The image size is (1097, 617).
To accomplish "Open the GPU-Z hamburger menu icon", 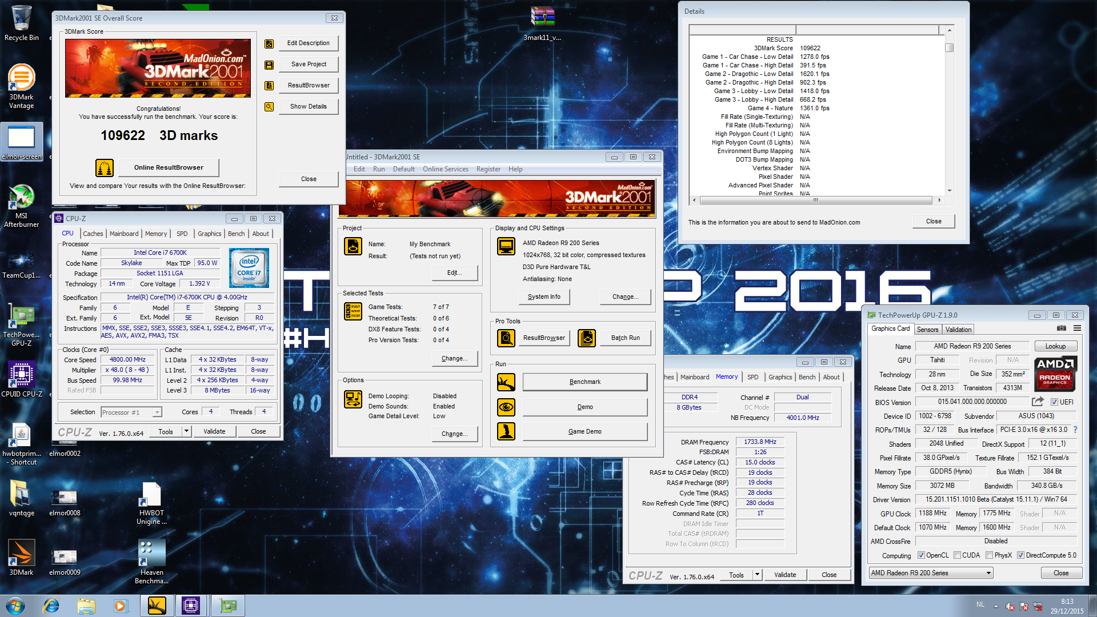I will point(1077,328).
